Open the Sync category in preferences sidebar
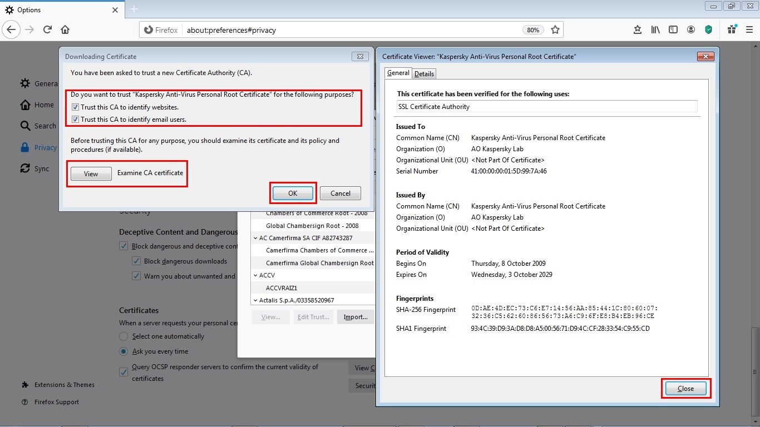 click(x=35, y=168)
